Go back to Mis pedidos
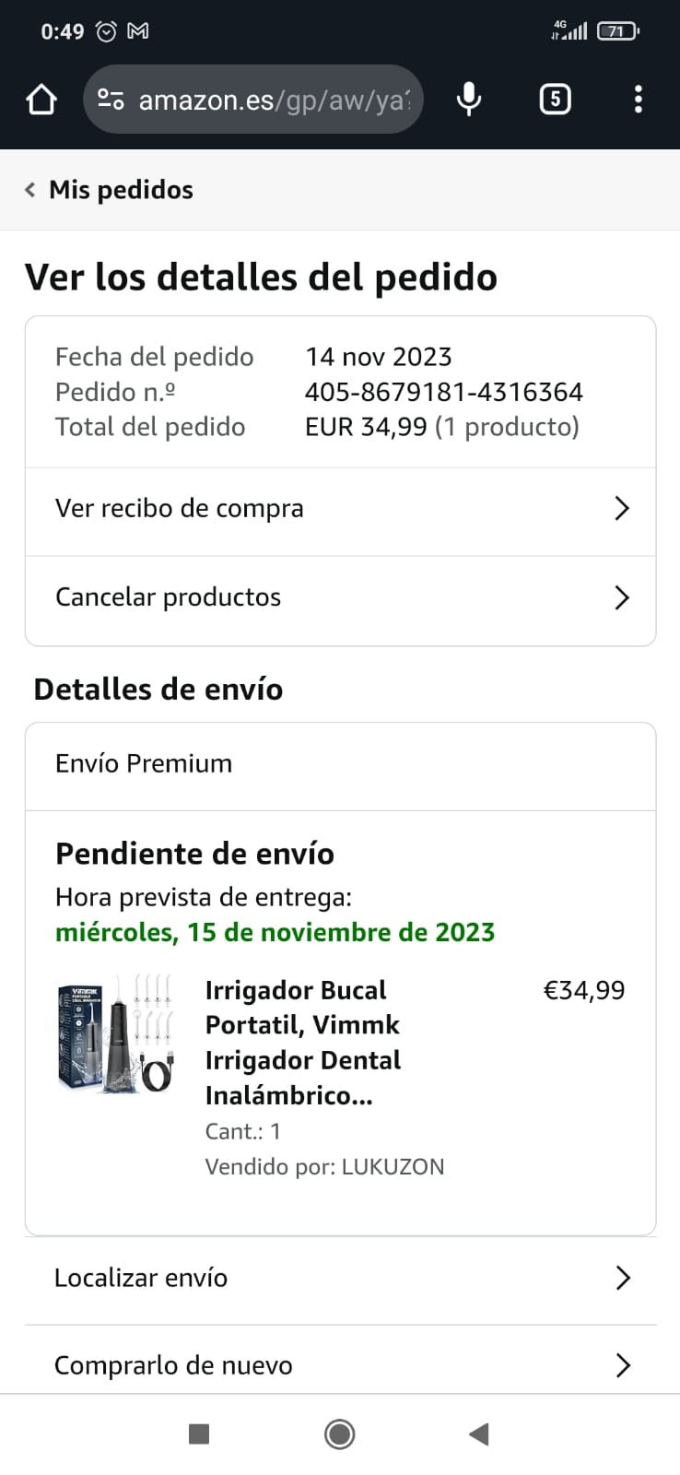The height and width of the screenshot is (1475, 680). coord(110,190)
